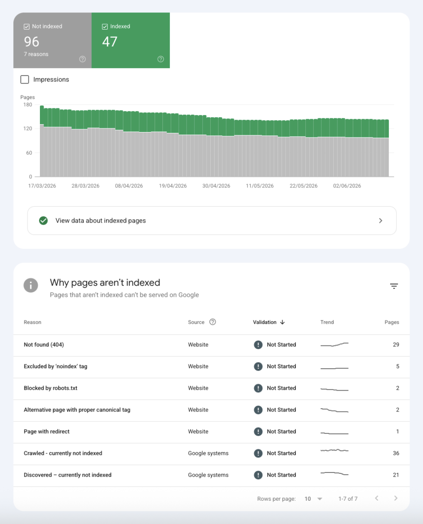Expand View data about indexed pages chevron
The width and height of the screenshot is (423, 524).
381,220
